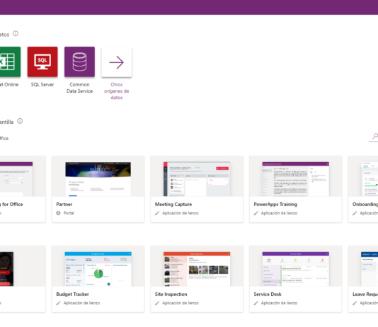Image resolution: width=378 pixels, height=327 pixels.
Task: Open the PowerApps Training template thumbnail
Action: coord(296,179)
